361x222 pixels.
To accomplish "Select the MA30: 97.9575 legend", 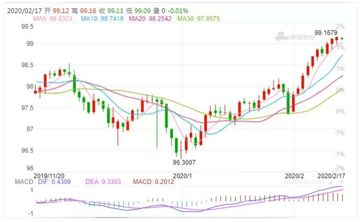I will pyautogui.click(x=199, y=19).
